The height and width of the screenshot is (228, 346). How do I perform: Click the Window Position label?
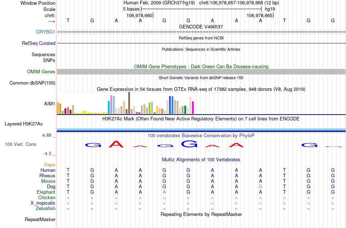(38, 3)
